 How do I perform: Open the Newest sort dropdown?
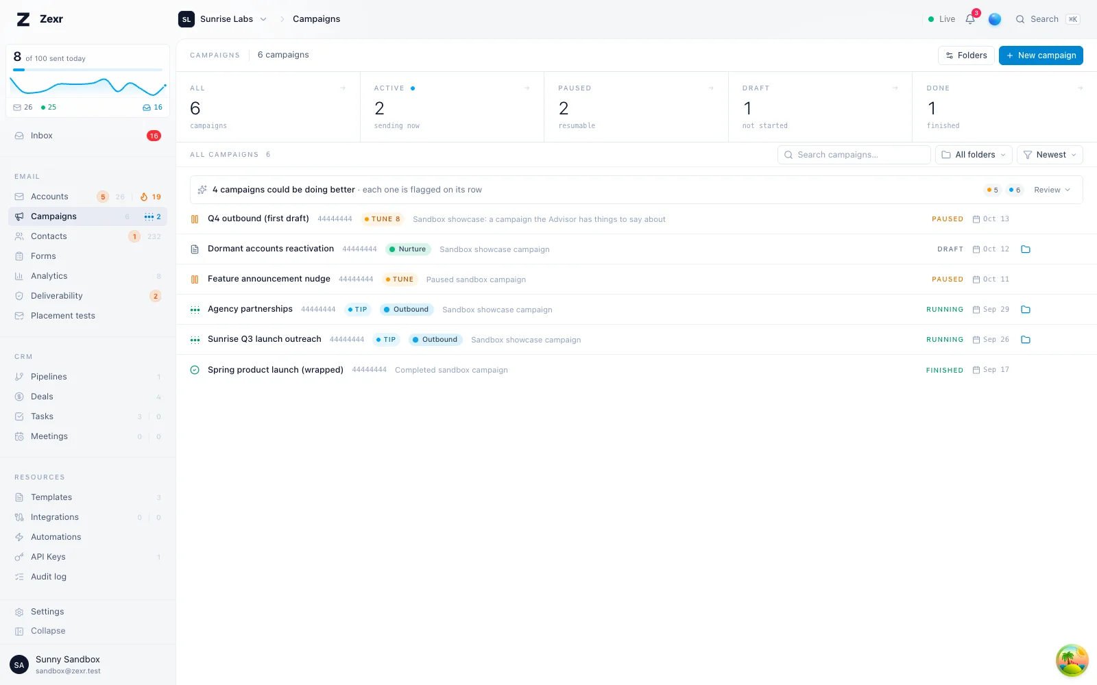1050,155
